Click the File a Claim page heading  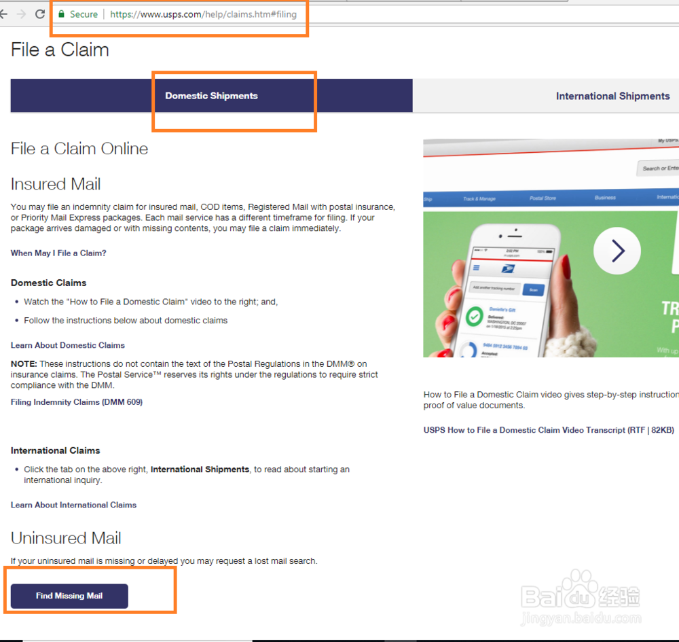(x=60, y=50)
